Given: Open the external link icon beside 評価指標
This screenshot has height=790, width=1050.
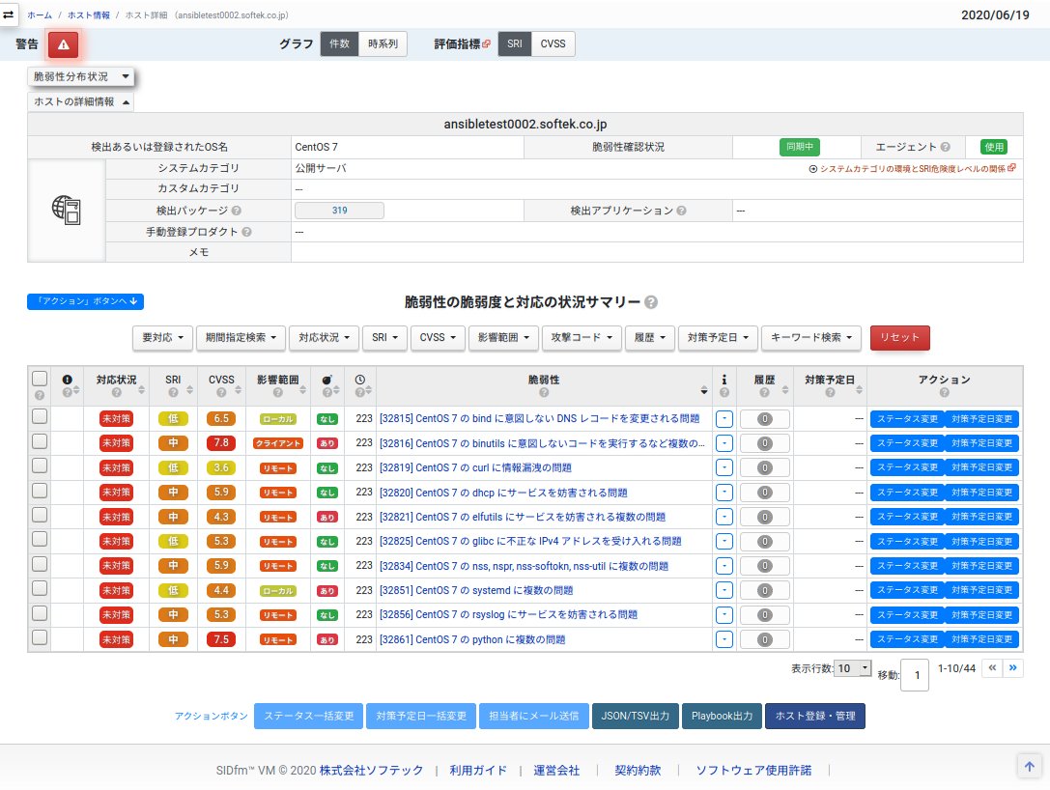Looking at the screenshot, I should [x=486, y=44].
